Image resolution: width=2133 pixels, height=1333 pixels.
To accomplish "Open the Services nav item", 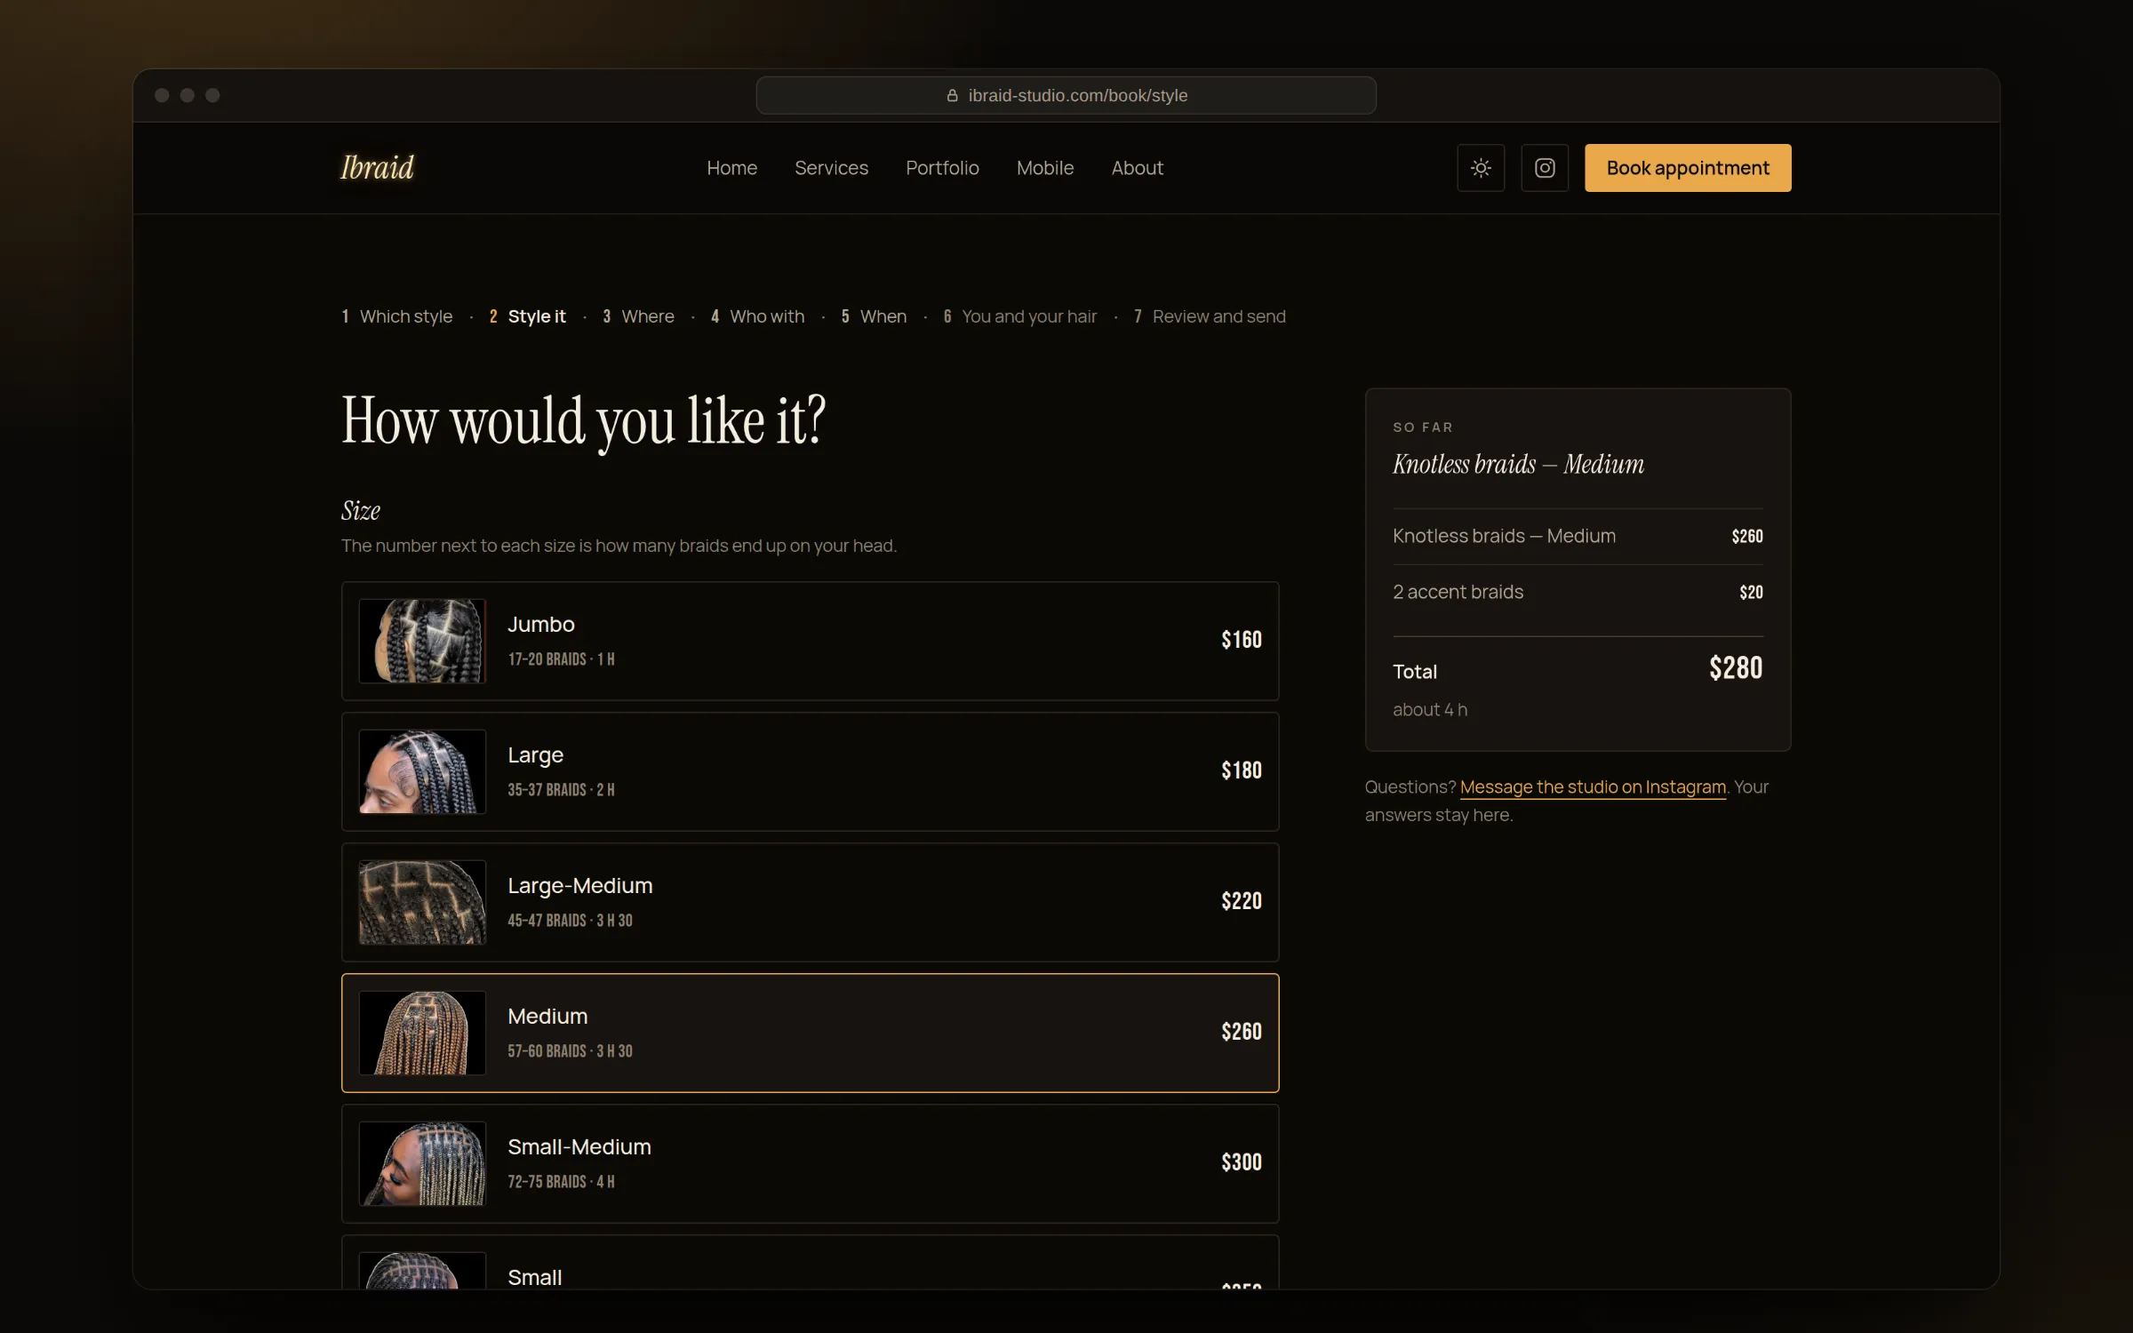I will pyautogui.click(x=831, y=168).
